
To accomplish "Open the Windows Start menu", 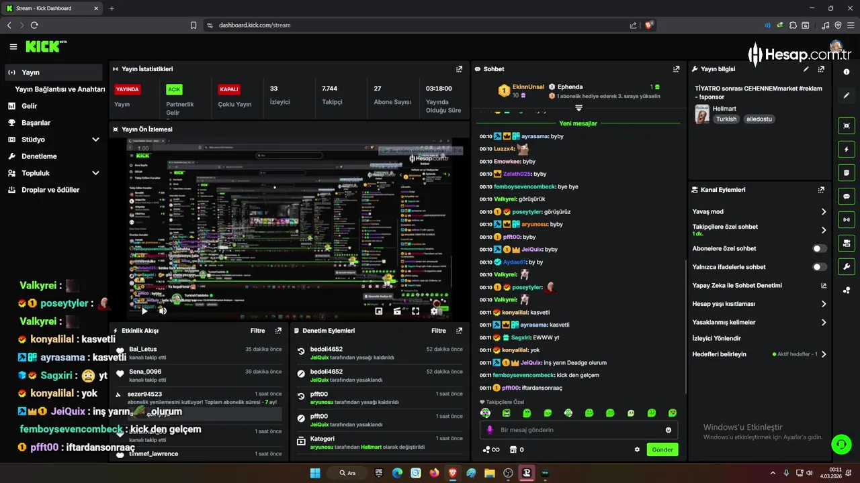I will point(315,473).
